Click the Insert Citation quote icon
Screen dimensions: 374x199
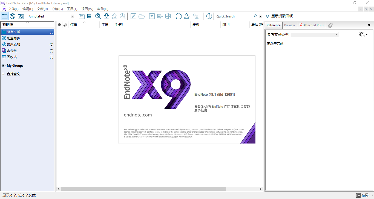[152, 16]
